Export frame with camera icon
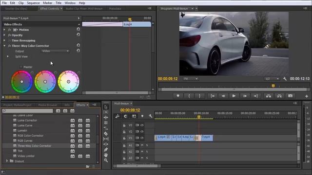Viewport: 312px width, 175px height. pyautogui.click(x=291, y=96)
